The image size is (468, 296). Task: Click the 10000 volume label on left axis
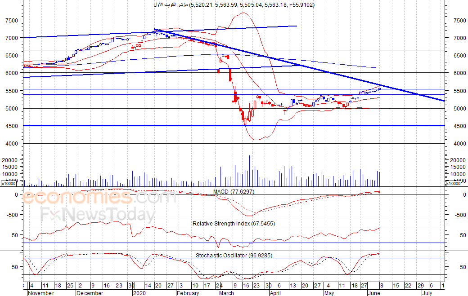point(10,174)
